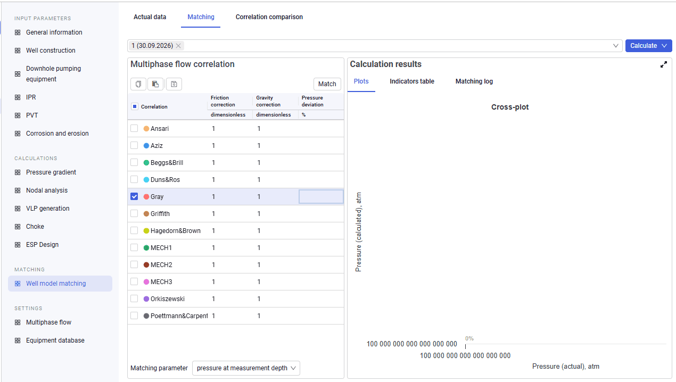Click the Friction correction value for Duns&Ros

pyautogui.click(x=214, y=180)
